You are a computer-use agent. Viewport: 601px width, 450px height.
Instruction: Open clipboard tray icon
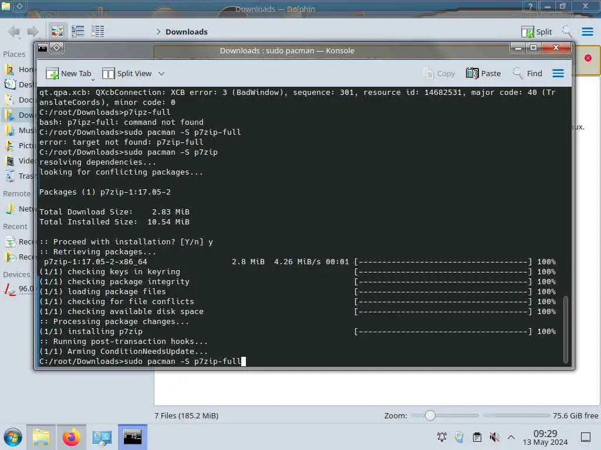(x=477, y=437)
